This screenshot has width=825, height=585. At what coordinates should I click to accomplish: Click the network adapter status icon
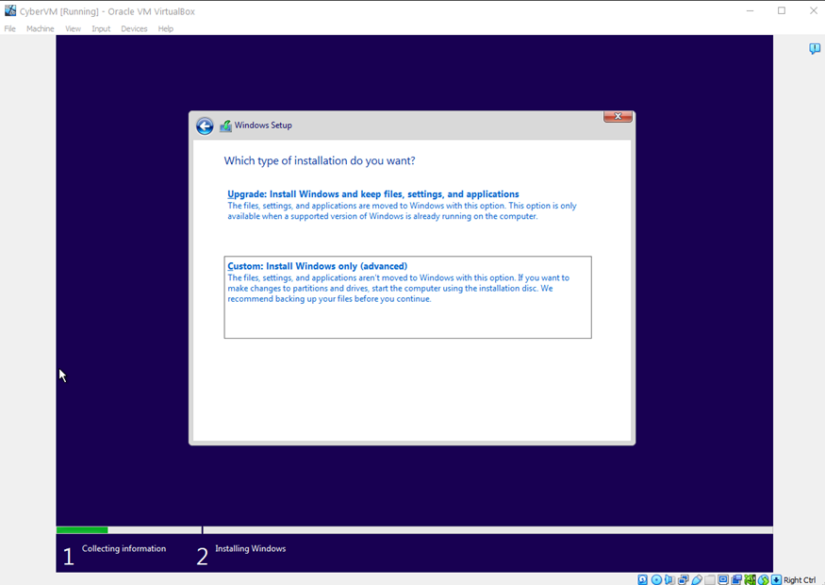coord(684,579)
